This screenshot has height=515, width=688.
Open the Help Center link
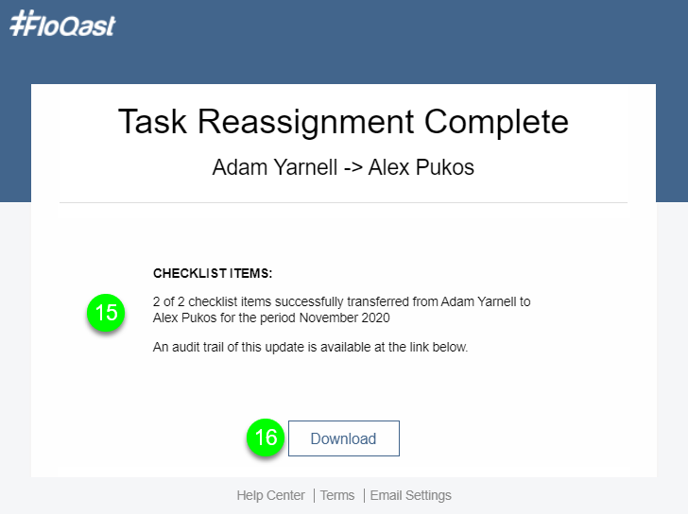270,495
